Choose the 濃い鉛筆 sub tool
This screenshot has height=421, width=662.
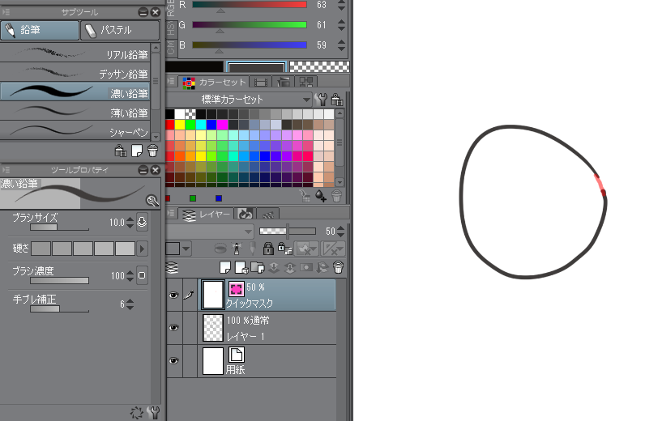[75, 92]
